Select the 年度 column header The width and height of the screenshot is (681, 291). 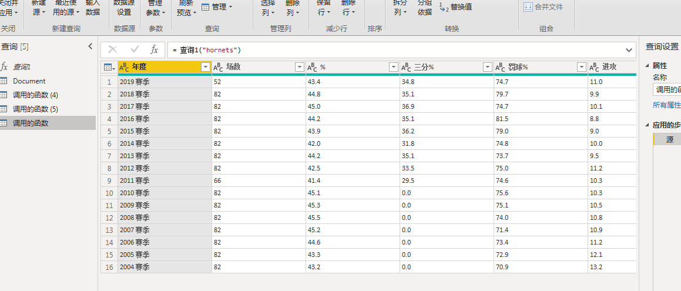(165, 68)
